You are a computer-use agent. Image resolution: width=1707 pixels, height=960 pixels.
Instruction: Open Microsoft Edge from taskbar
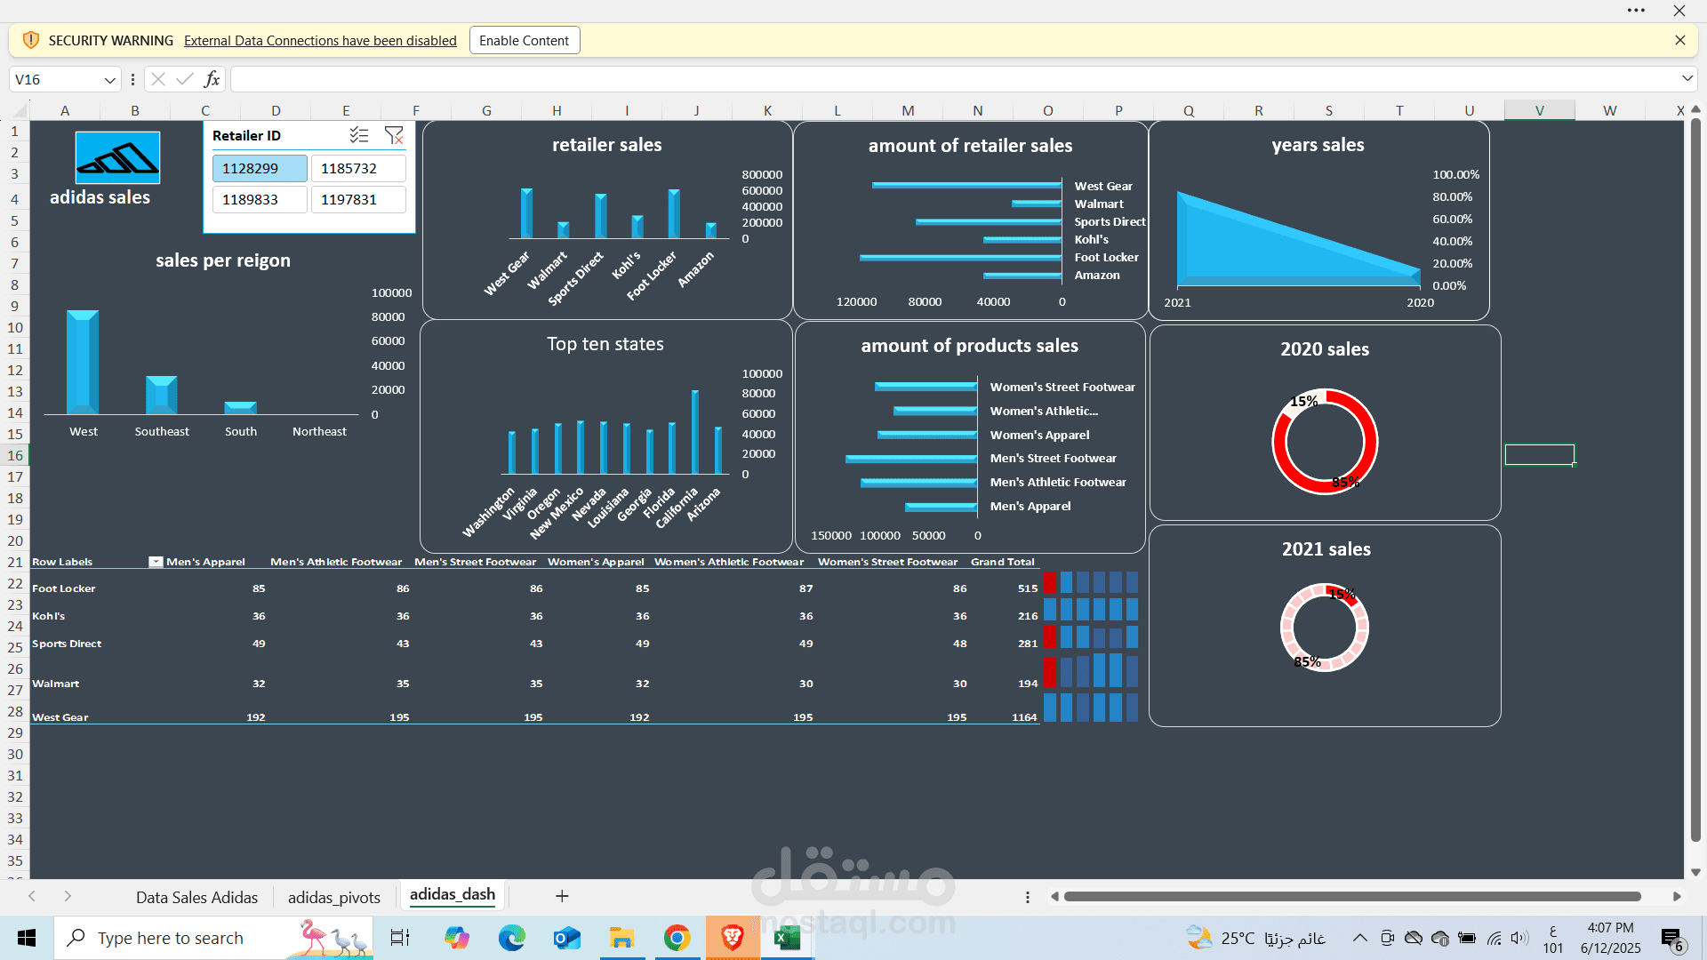512,938
